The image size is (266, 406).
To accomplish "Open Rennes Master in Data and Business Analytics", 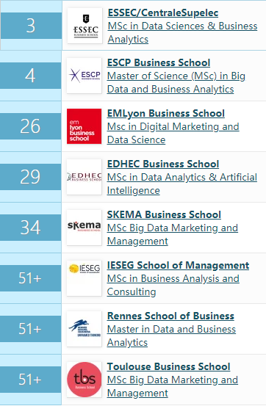I will click(171, 336).
